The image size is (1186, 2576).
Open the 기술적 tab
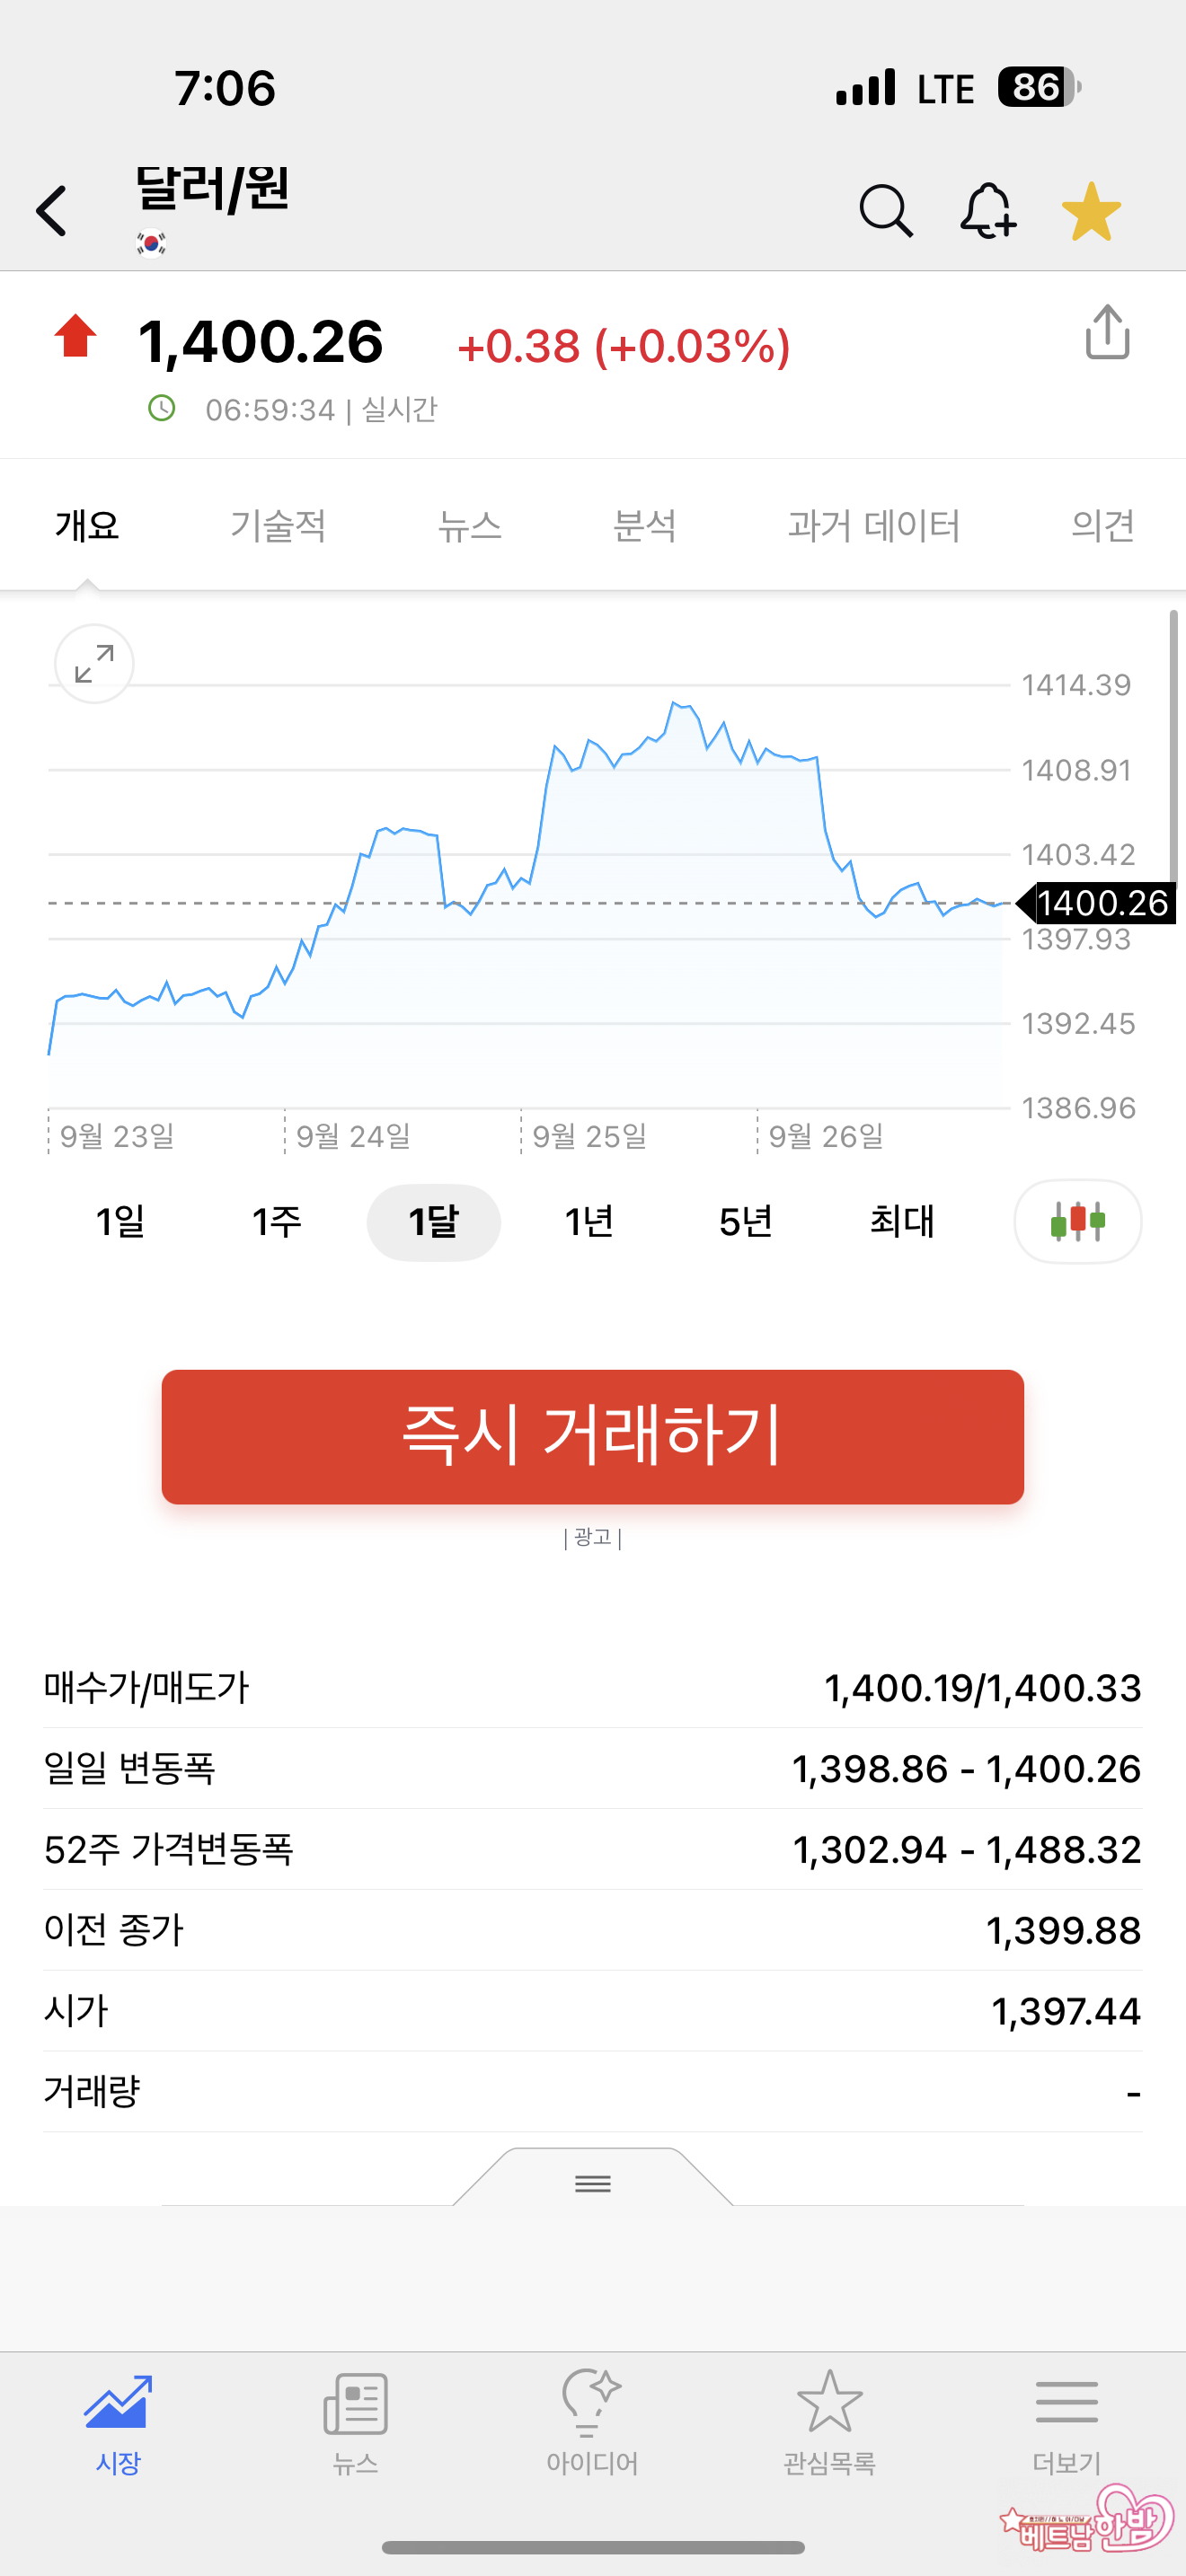(x=278, y=526)
